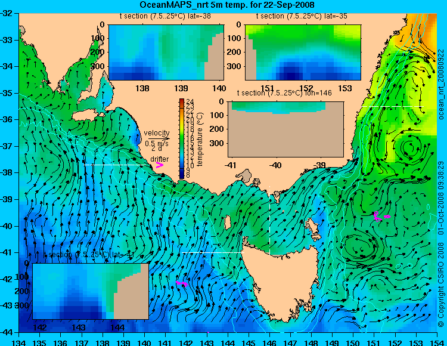Click '-40' tick in the lon=146 section inset
Screen dimensions: 447x346
tap(275, 165)
